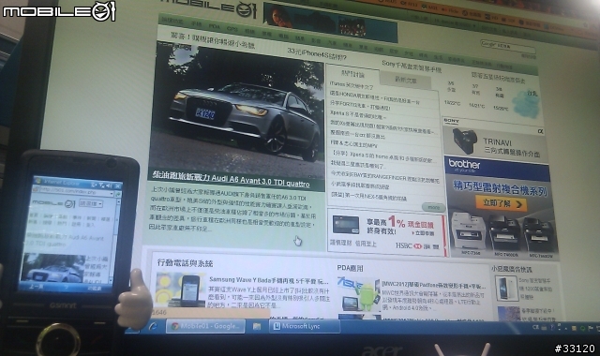Click the more button under discussion list
The height and width of the screenshot is (356, 600).
[x=433, y=207]
